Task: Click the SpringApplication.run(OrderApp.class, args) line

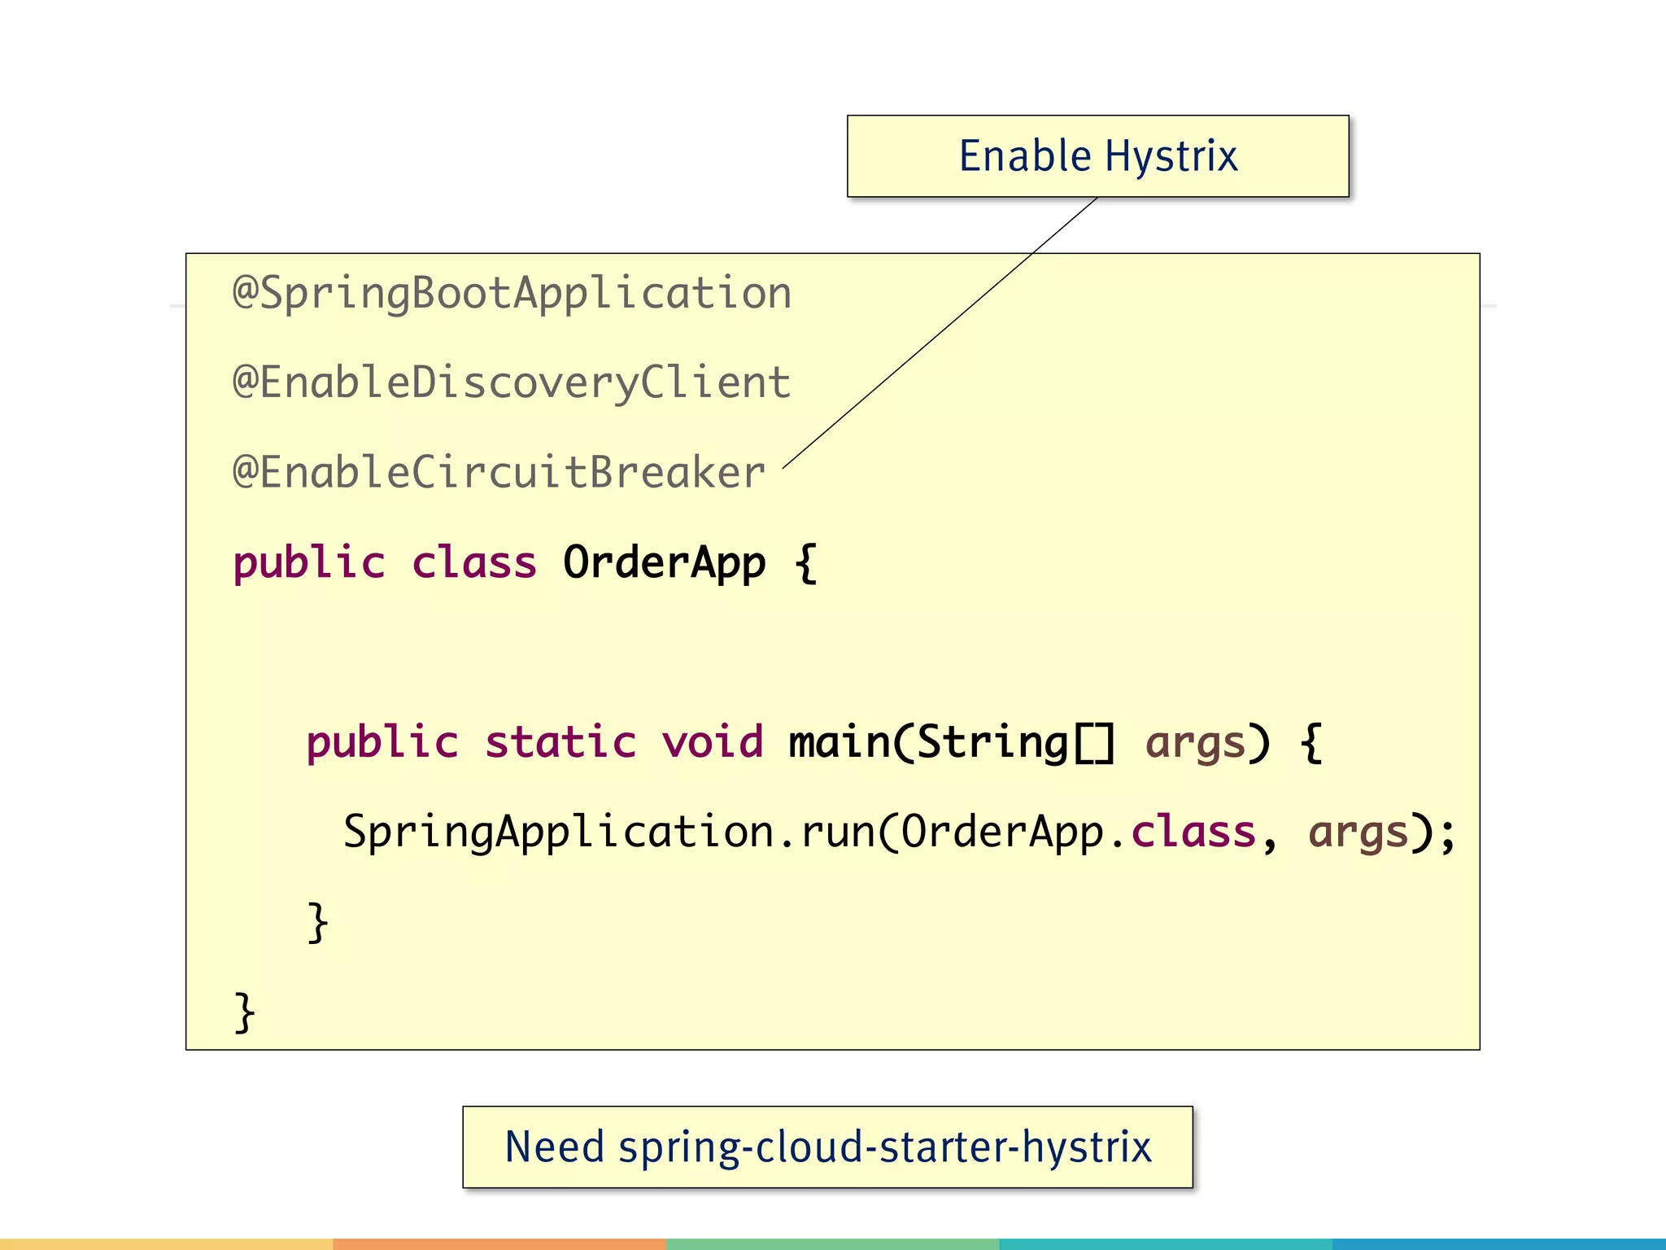Action: click(900, 833)
